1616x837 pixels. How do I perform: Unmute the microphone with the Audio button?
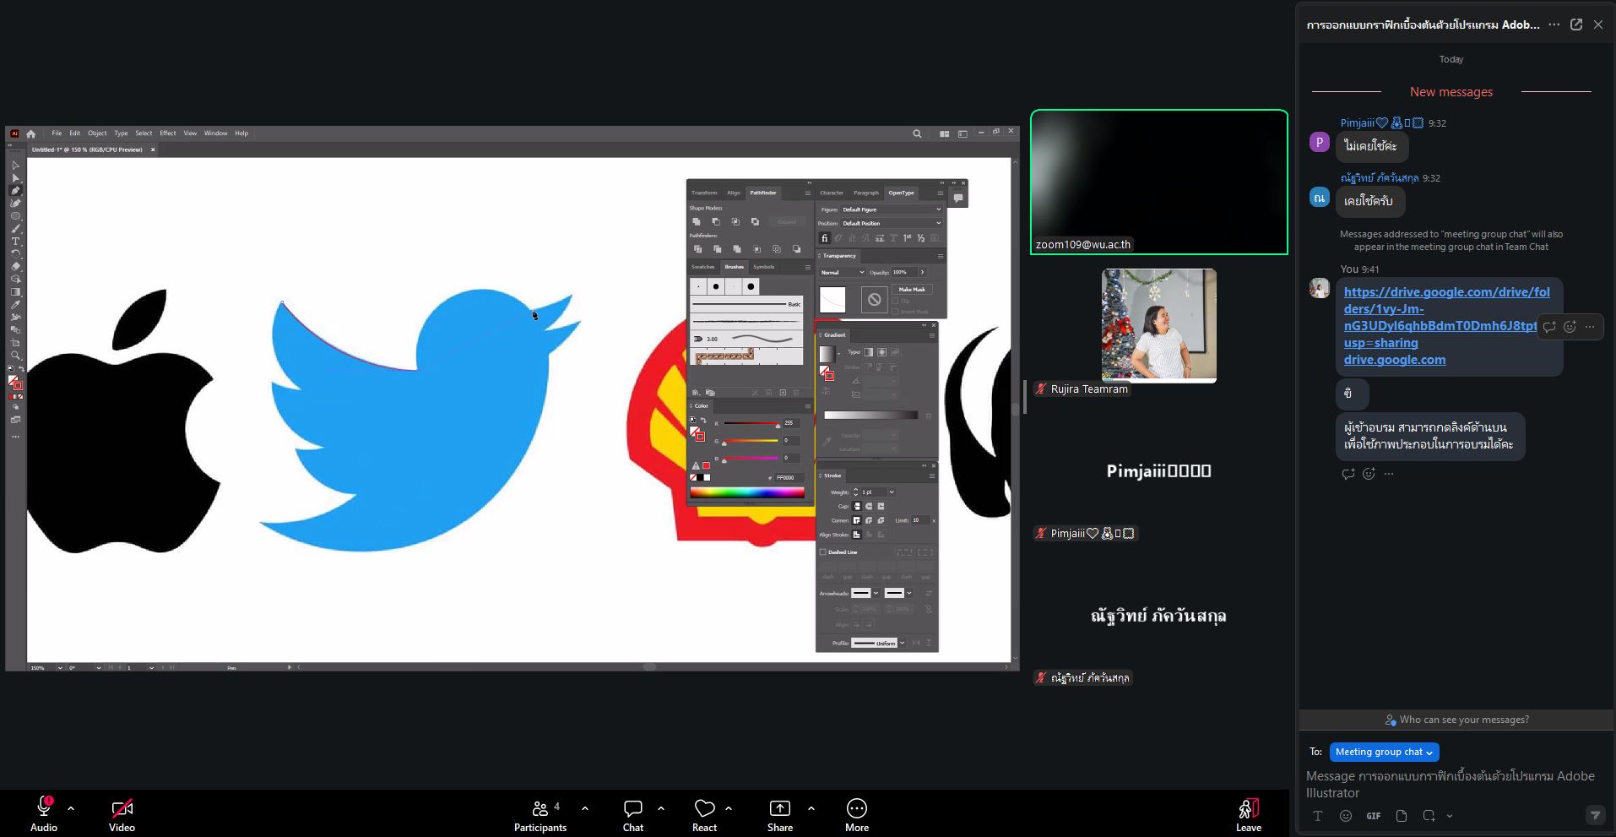[x=44, y=813]
